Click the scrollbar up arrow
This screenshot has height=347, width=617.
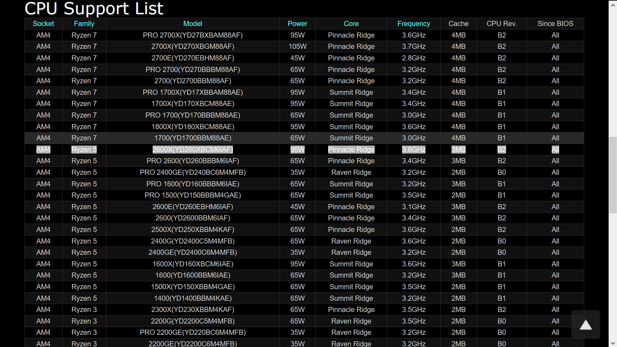613,5
